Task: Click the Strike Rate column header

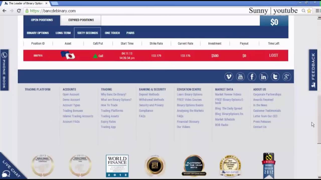Action: [156, 43]
